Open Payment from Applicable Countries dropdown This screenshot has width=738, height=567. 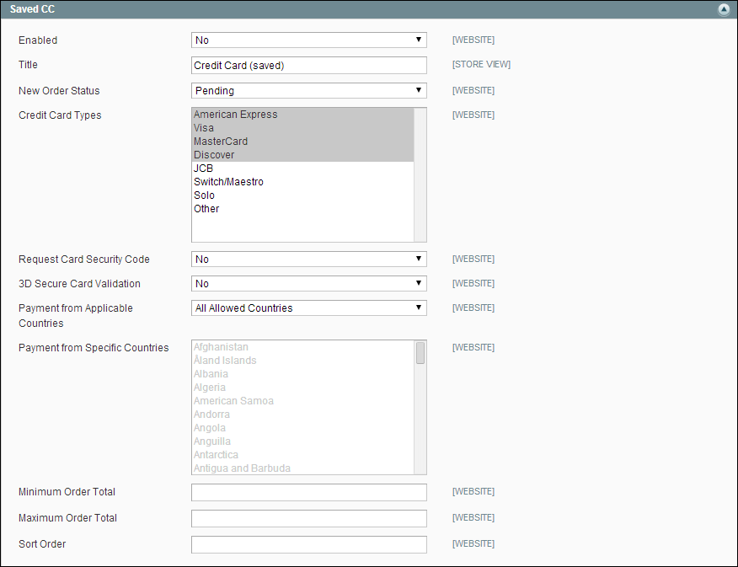click(x=308, y=308)
